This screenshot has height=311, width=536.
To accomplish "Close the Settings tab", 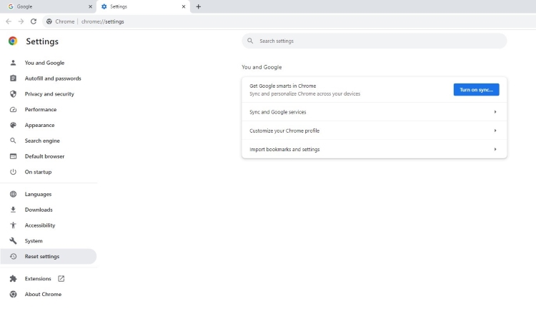I will coord(184,6).
